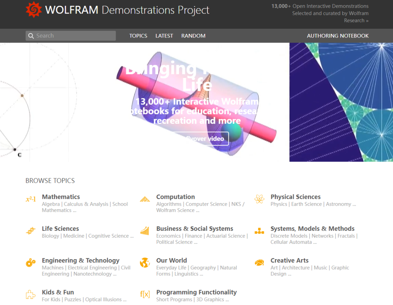The height and width of the screenshot is (305, 393).
Task: Open the AUTHORING NOTEBOOK menu item
Action: 338,36
